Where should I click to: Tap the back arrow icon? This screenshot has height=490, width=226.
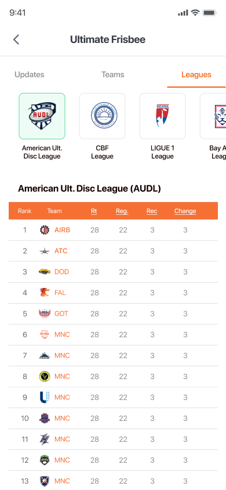pyautogui.click(x=16, y=39)
